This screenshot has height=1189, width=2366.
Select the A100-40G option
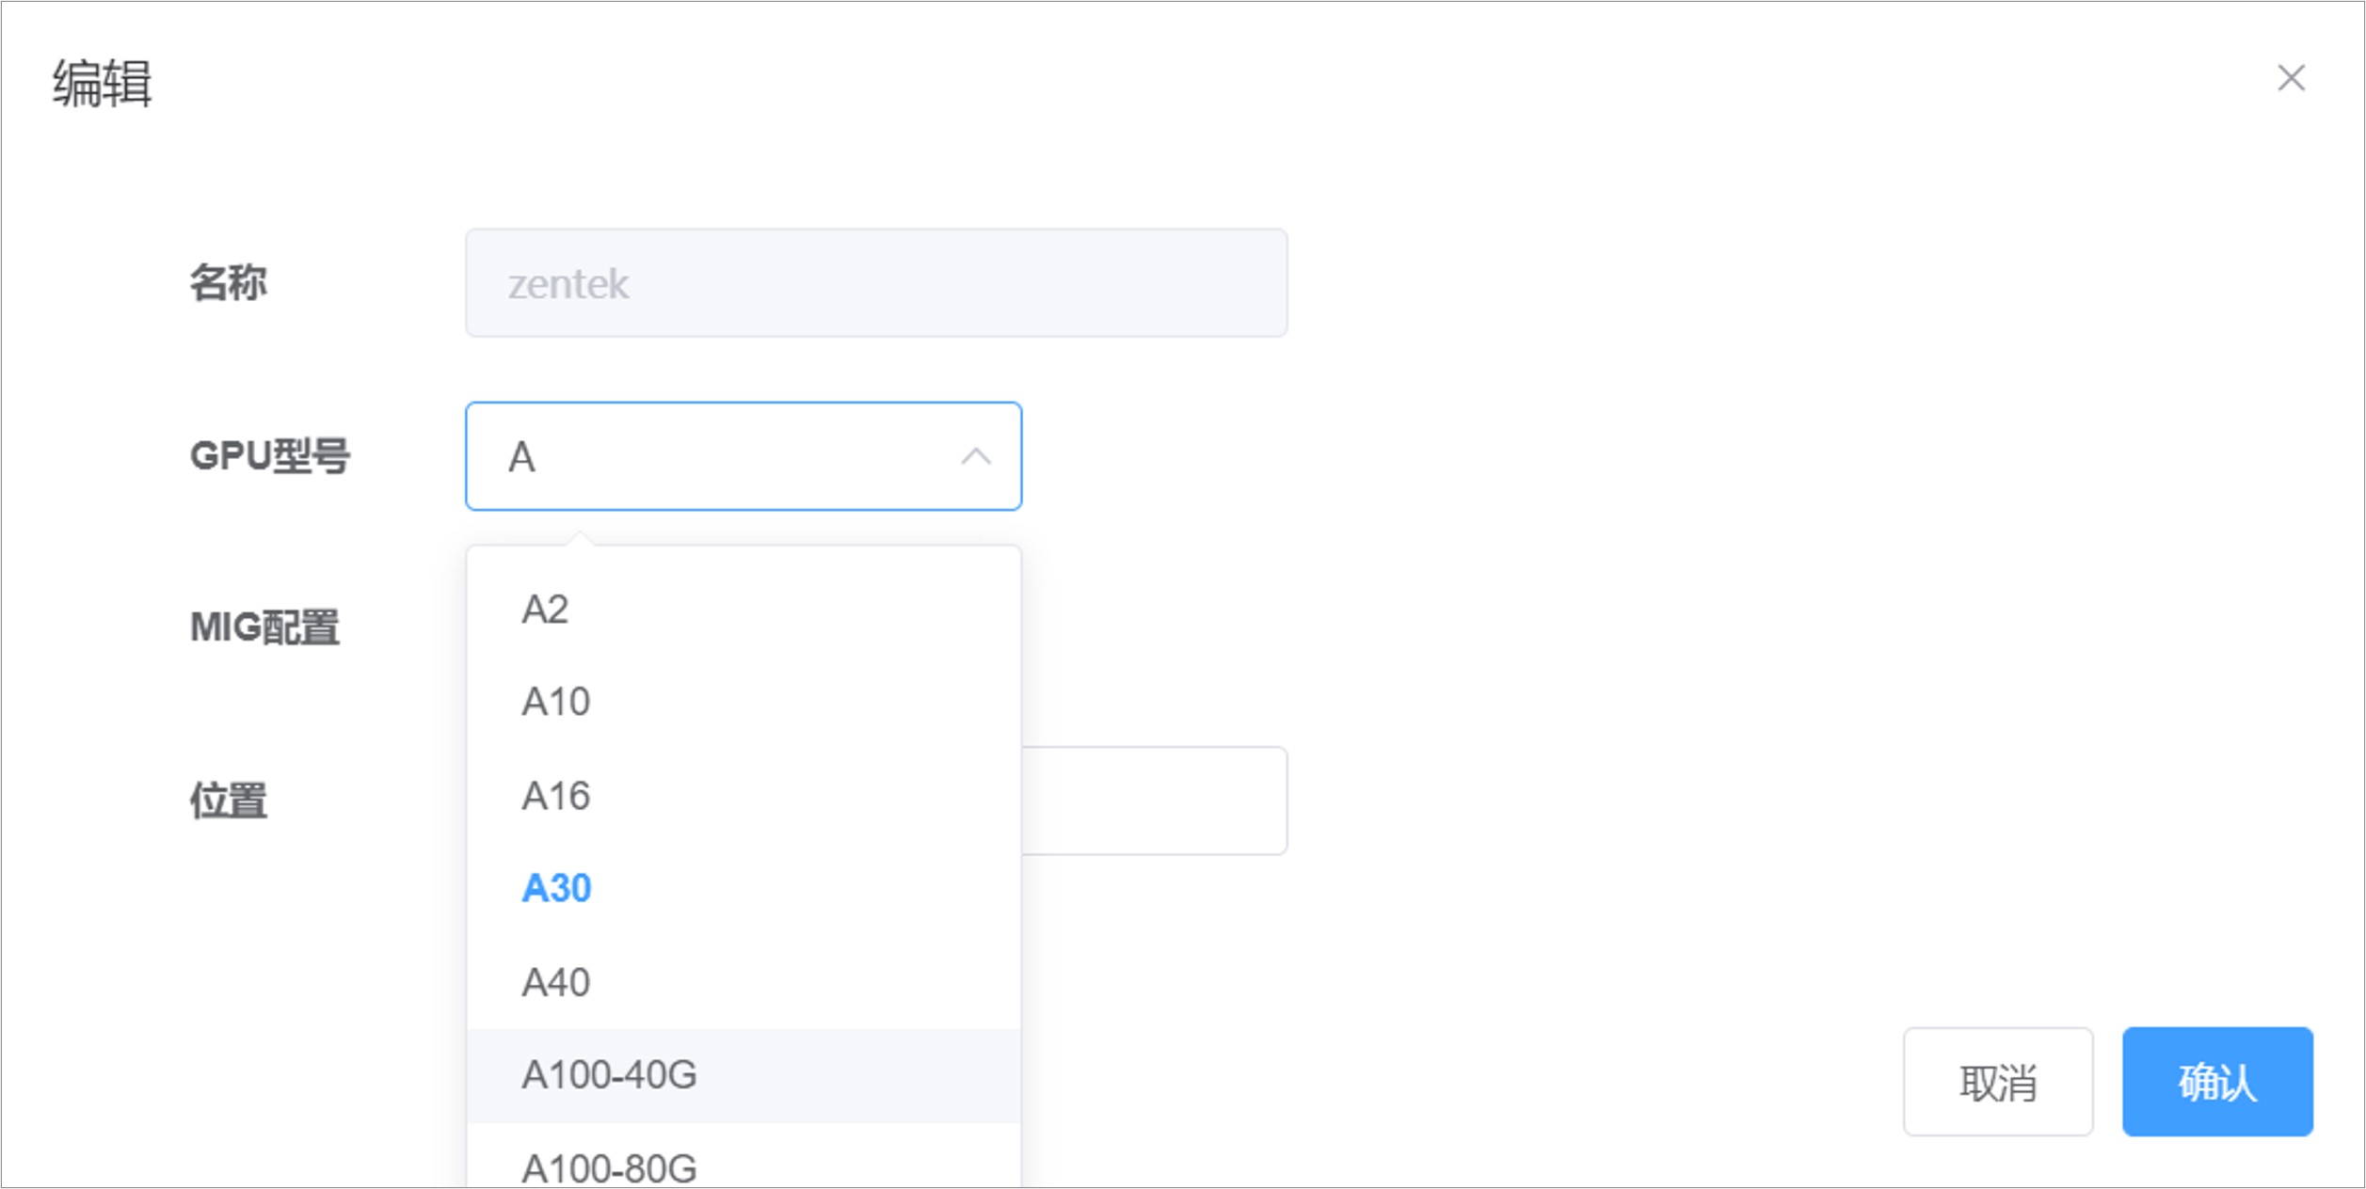[743, 1075]
